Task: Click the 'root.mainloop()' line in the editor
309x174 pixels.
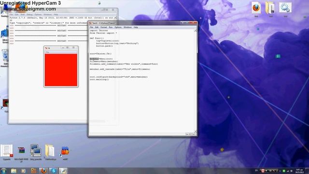Action: pos(99,79)
